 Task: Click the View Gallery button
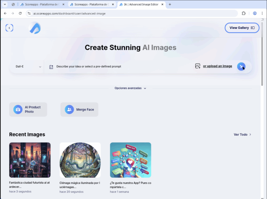click(x=242, y=28)
